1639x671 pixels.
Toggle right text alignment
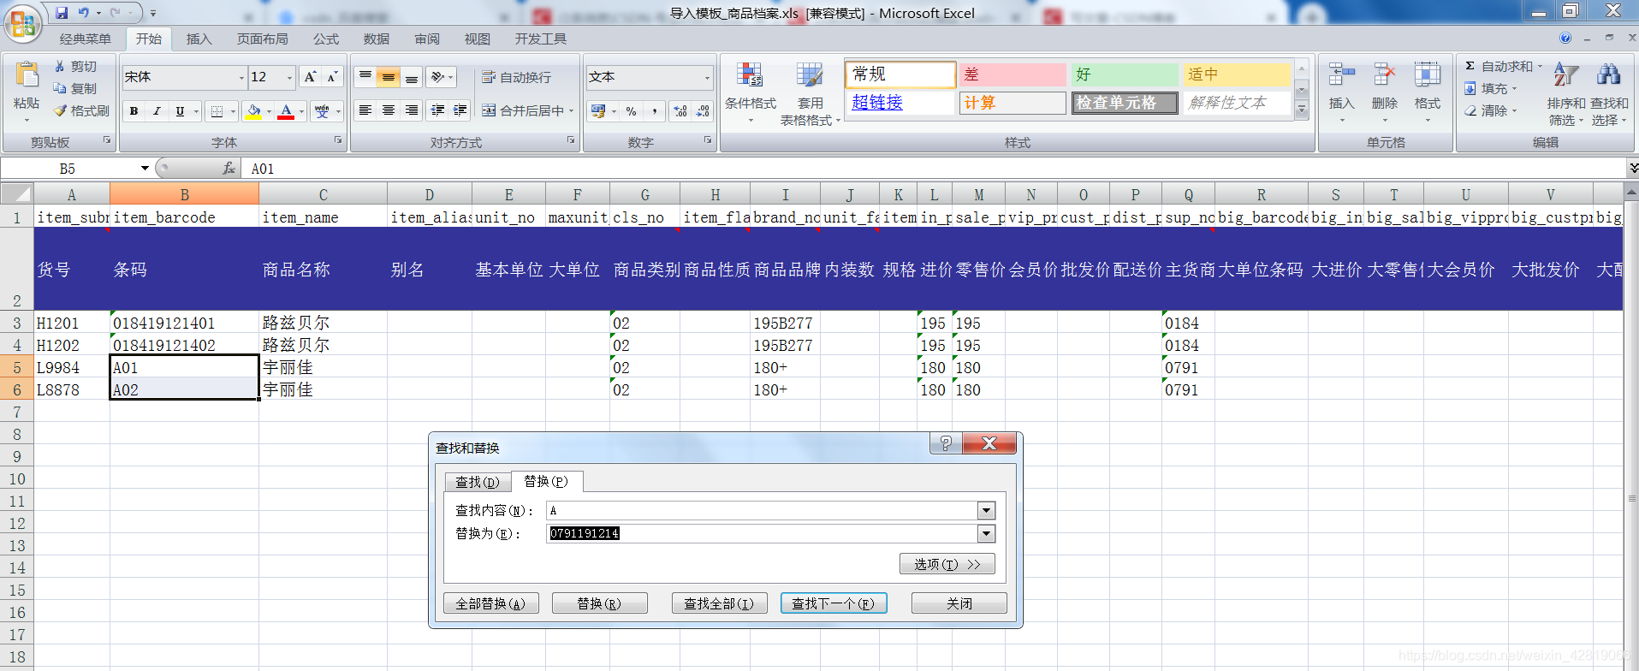click(412, 110)
